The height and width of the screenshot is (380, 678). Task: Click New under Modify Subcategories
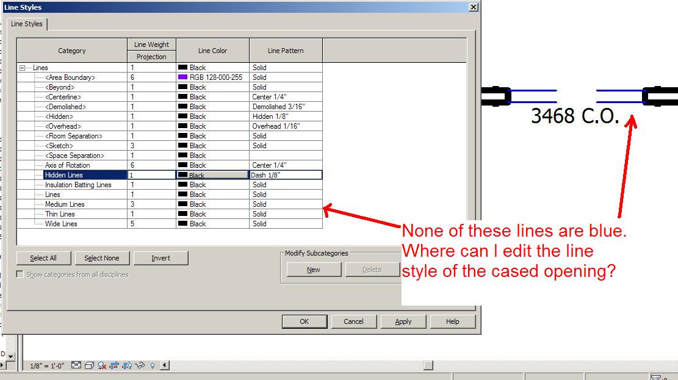314,270
